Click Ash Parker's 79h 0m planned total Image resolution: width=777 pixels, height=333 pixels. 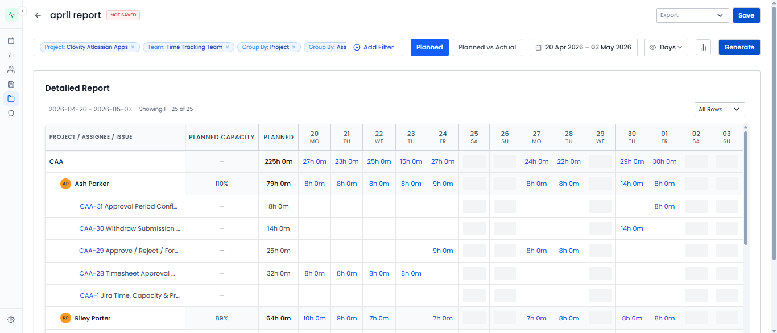pos(279,184)
